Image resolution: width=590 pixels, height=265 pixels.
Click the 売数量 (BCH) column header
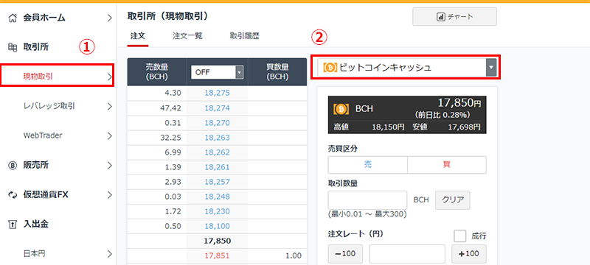157,72
